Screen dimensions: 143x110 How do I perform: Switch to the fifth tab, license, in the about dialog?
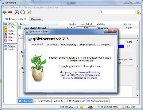tap(104, 45)
